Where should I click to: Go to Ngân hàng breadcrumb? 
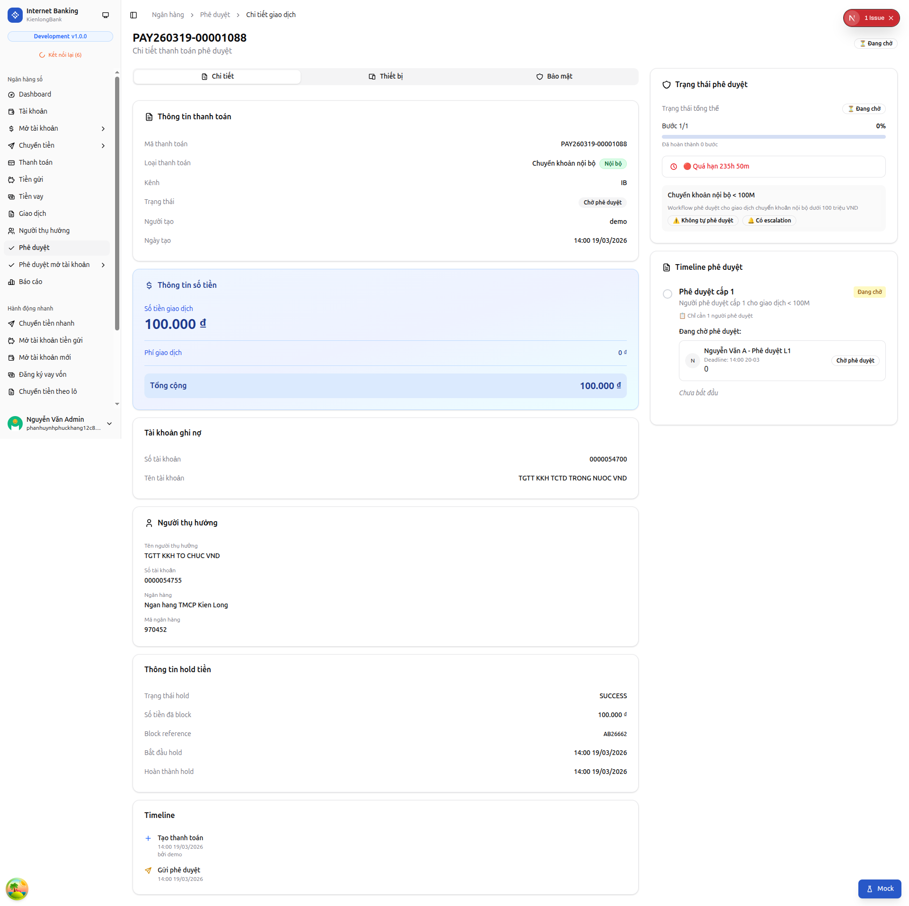click(168, 15)
